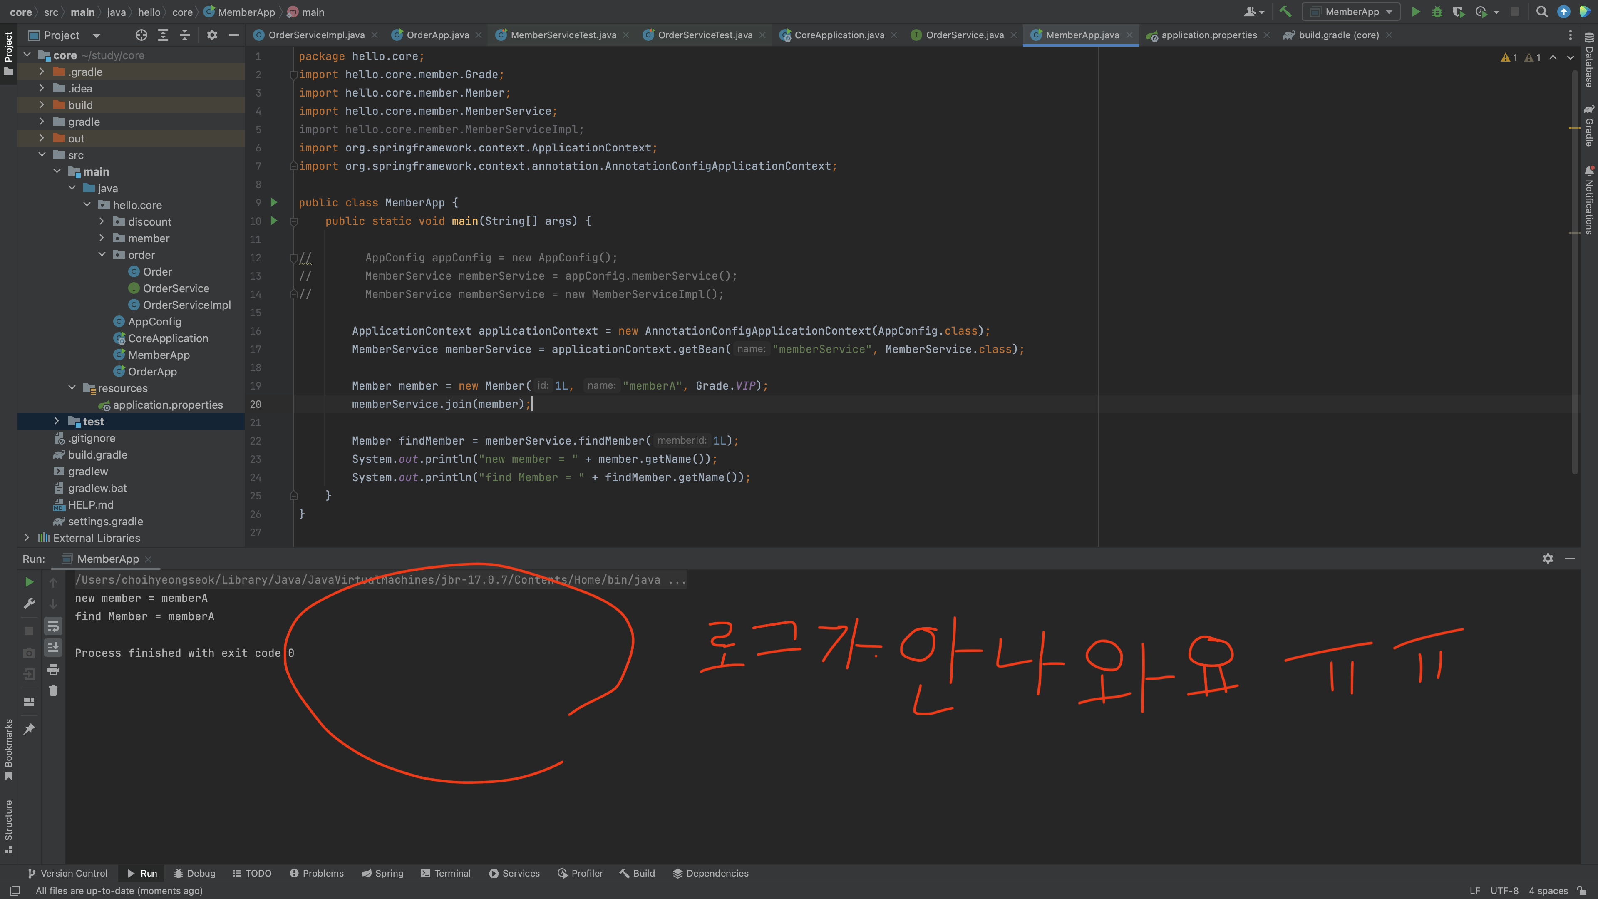The image size is (1598, 899).
Task: Expand the discount package
Action: point(102,221)
